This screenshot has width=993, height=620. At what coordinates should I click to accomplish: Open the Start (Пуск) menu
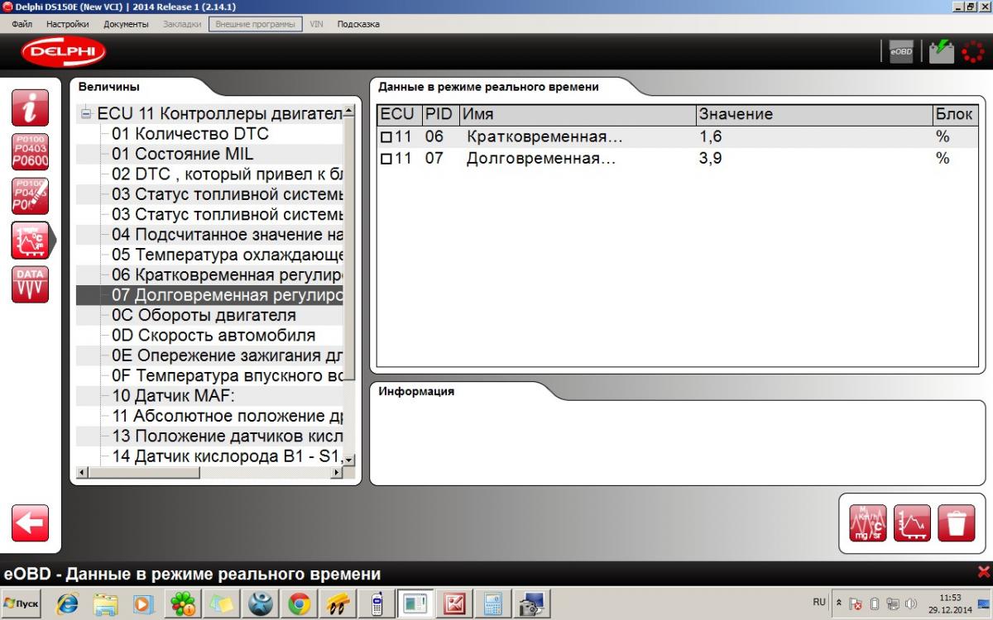22,604
